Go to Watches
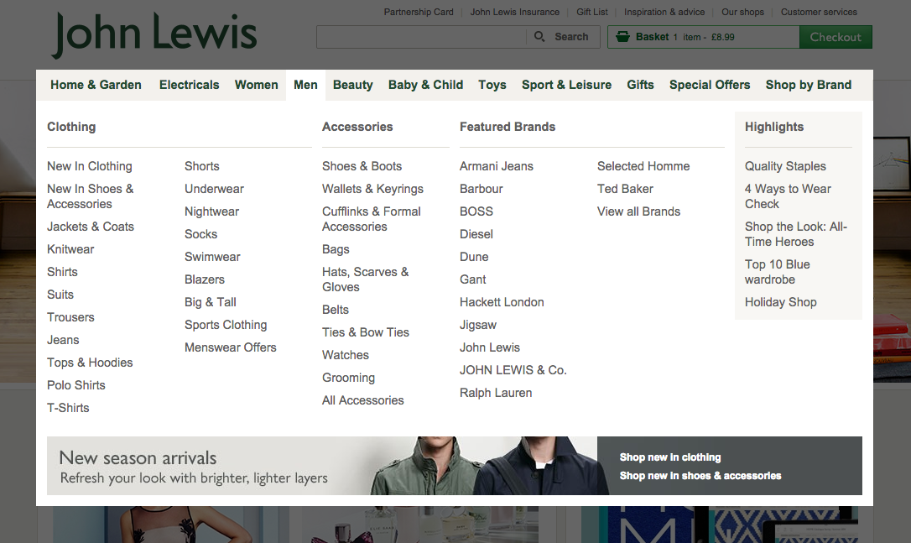 click(346, 355)
